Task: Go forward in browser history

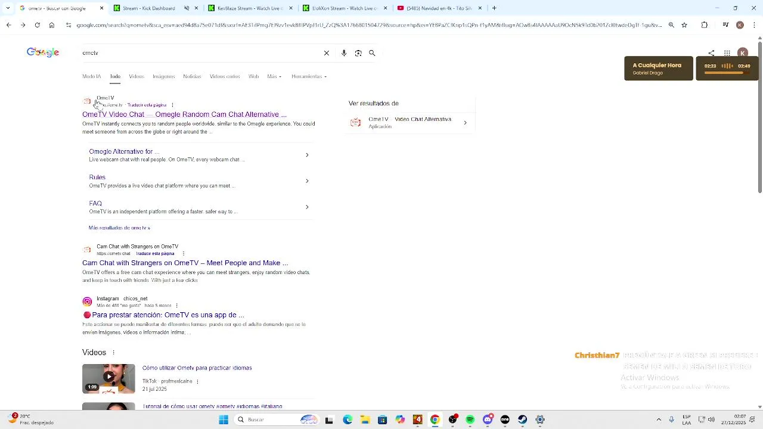Action: point(23,25)
